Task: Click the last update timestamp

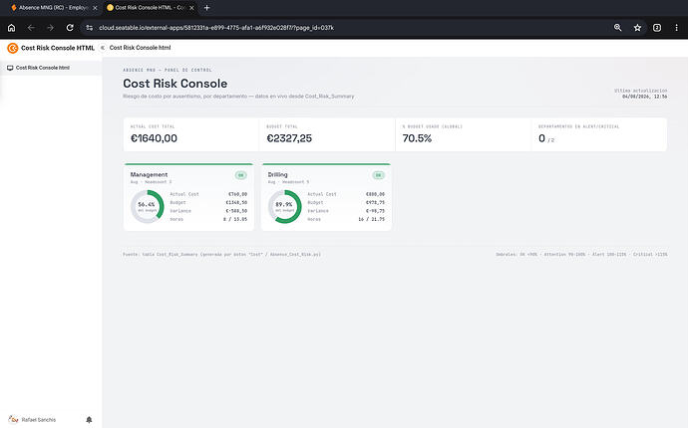Action: pyautogui.click(x=644, y=97)
